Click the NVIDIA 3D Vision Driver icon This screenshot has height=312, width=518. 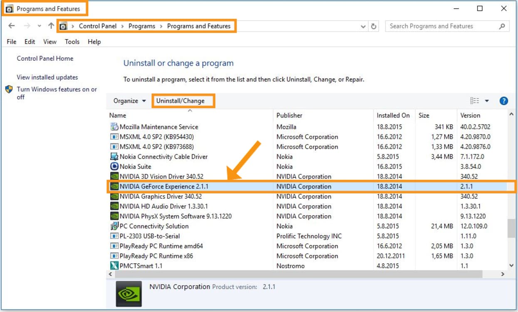coord(114,177)
